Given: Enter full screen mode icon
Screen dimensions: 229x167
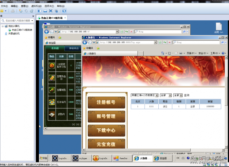Looking at the screenshot, I should (51, 11).
